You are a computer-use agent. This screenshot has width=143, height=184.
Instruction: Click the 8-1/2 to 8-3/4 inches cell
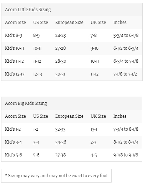coord(126,142)
